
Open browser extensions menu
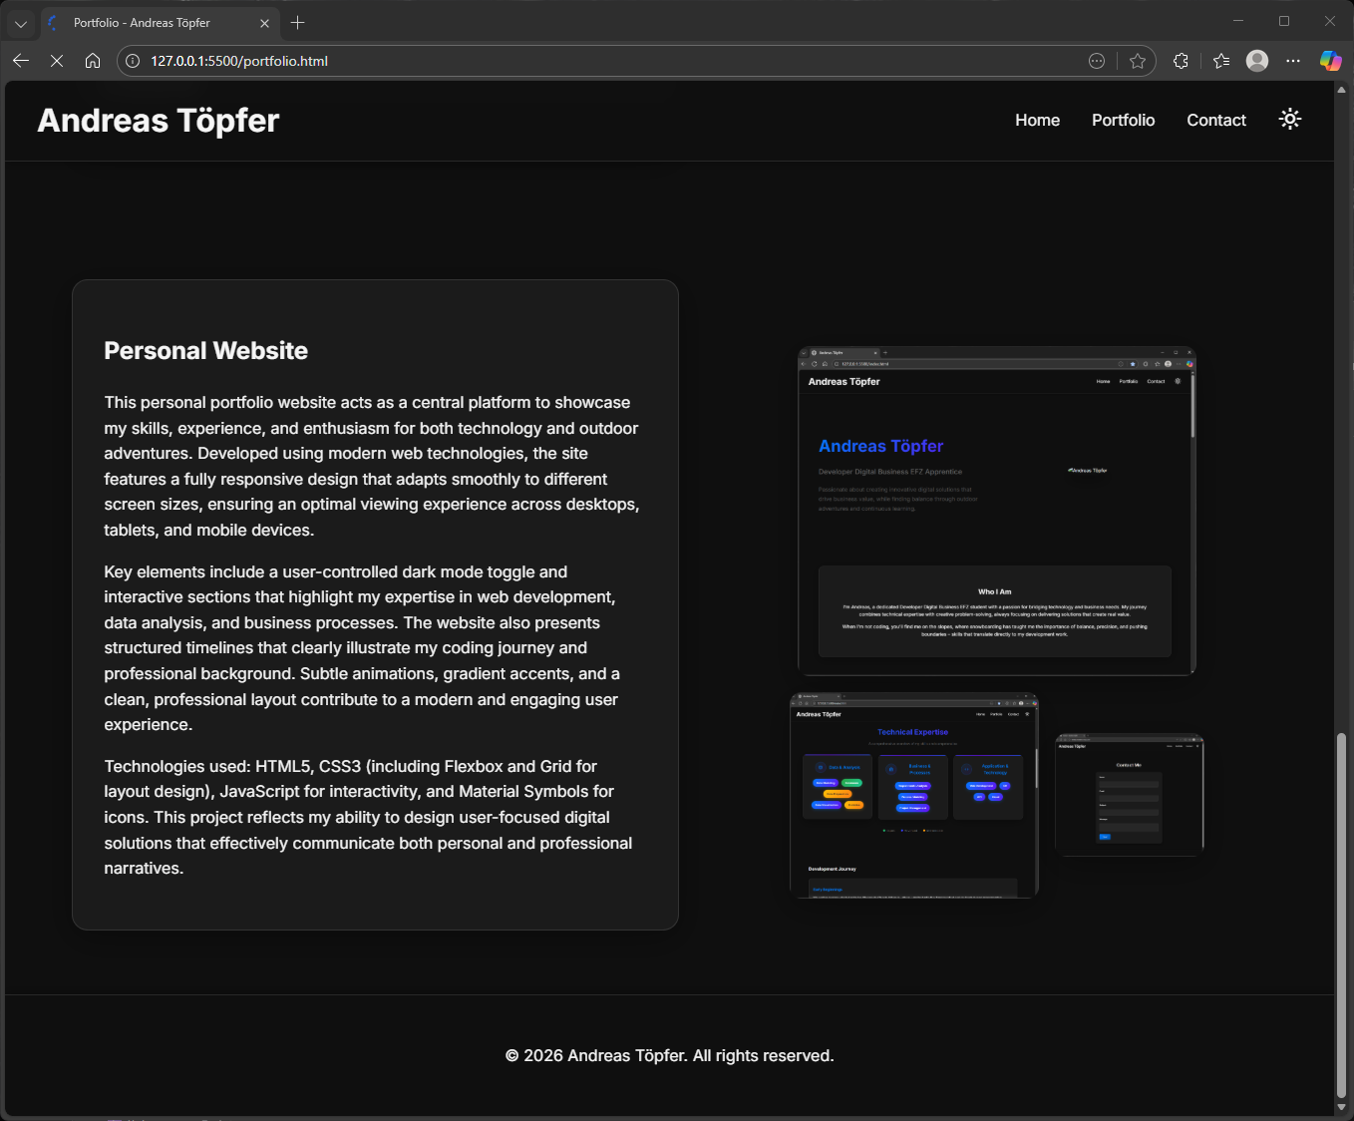pos(1181,61)
